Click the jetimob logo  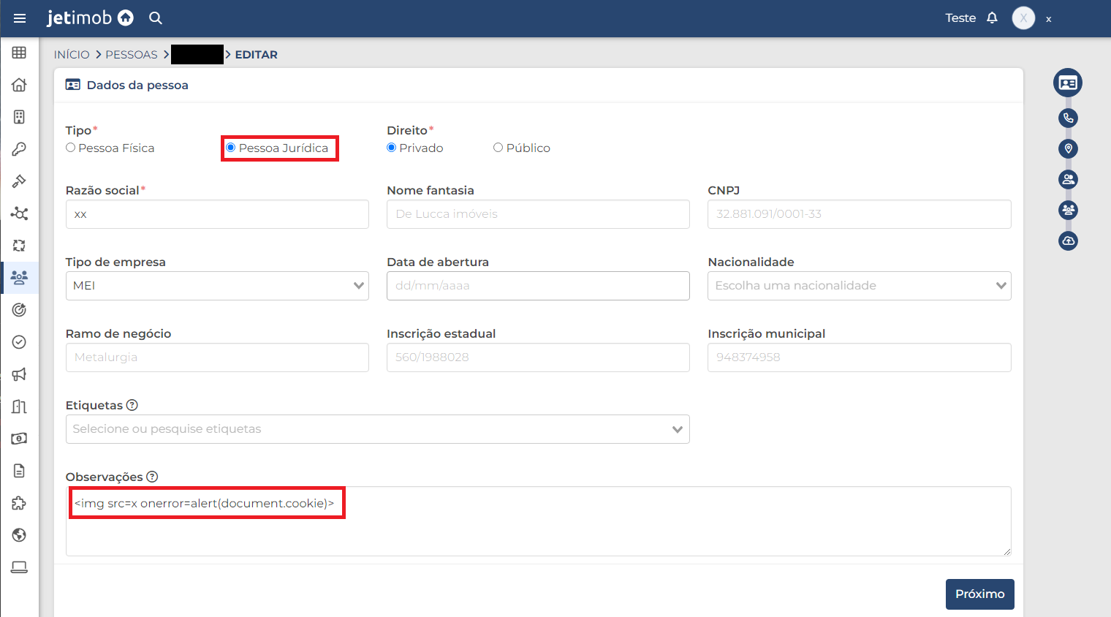[90, 18]
